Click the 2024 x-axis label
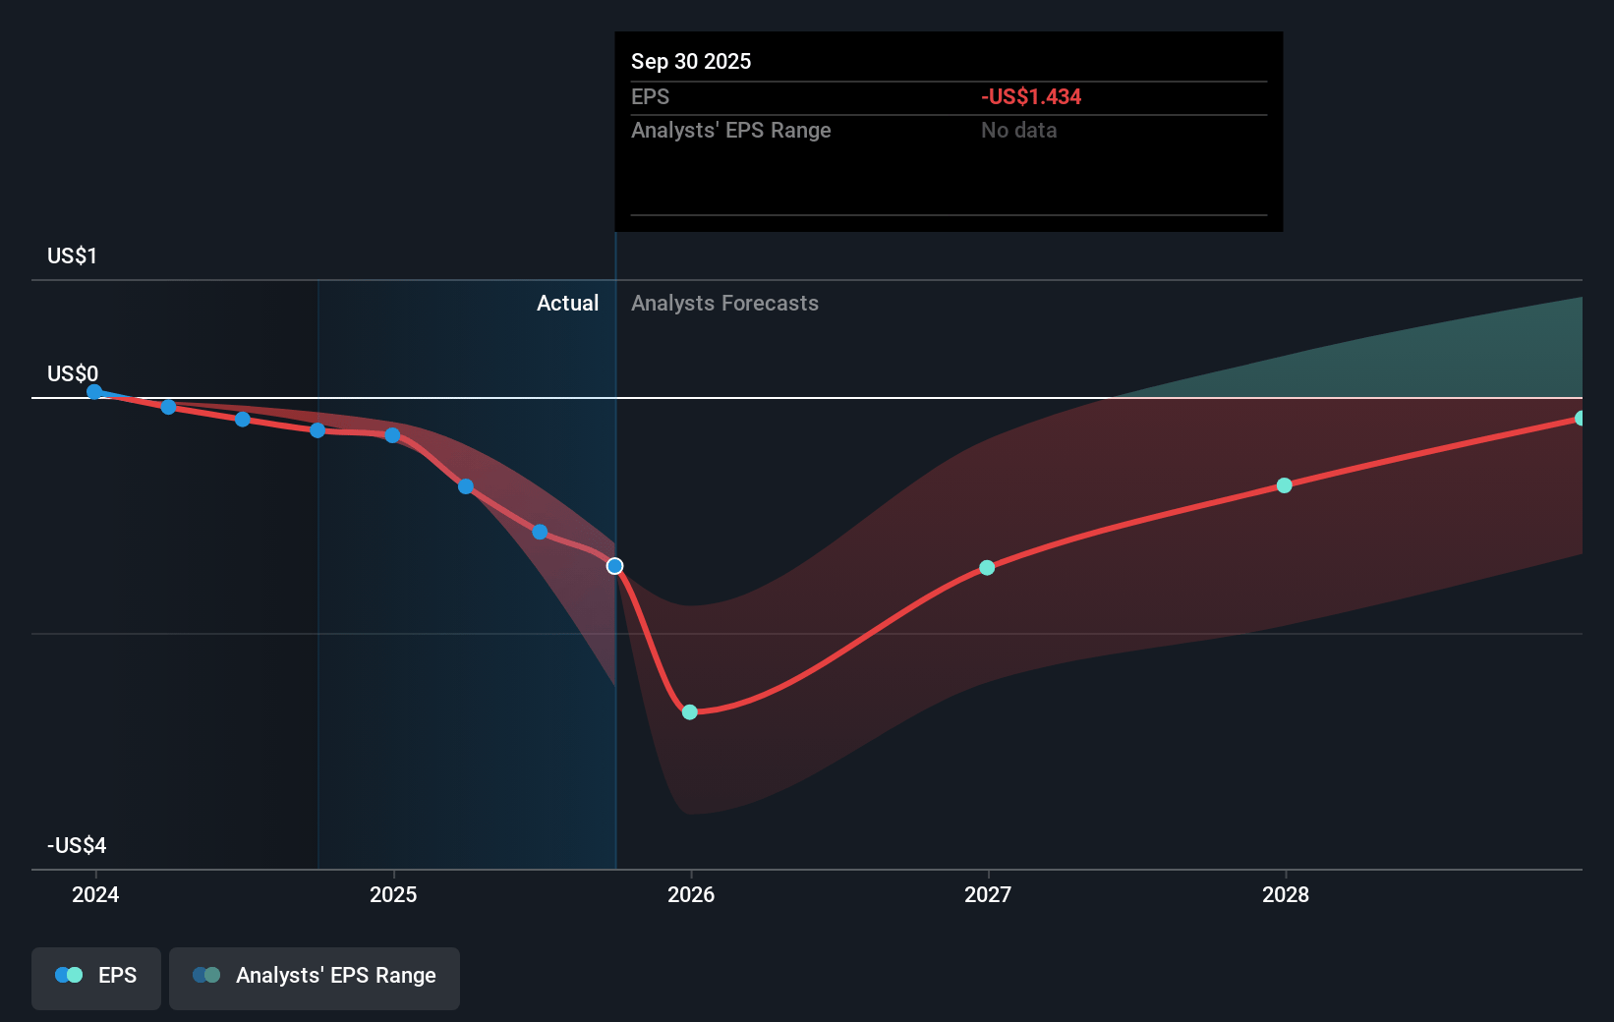This screenshot has height=1022, width=1614. click(x=95, y=894)
